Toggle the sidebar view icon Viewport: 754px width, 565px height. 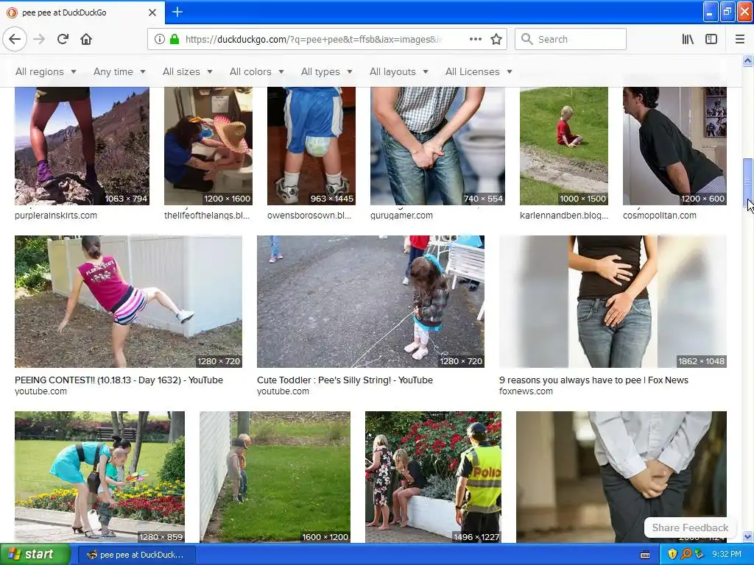[711, 40]
